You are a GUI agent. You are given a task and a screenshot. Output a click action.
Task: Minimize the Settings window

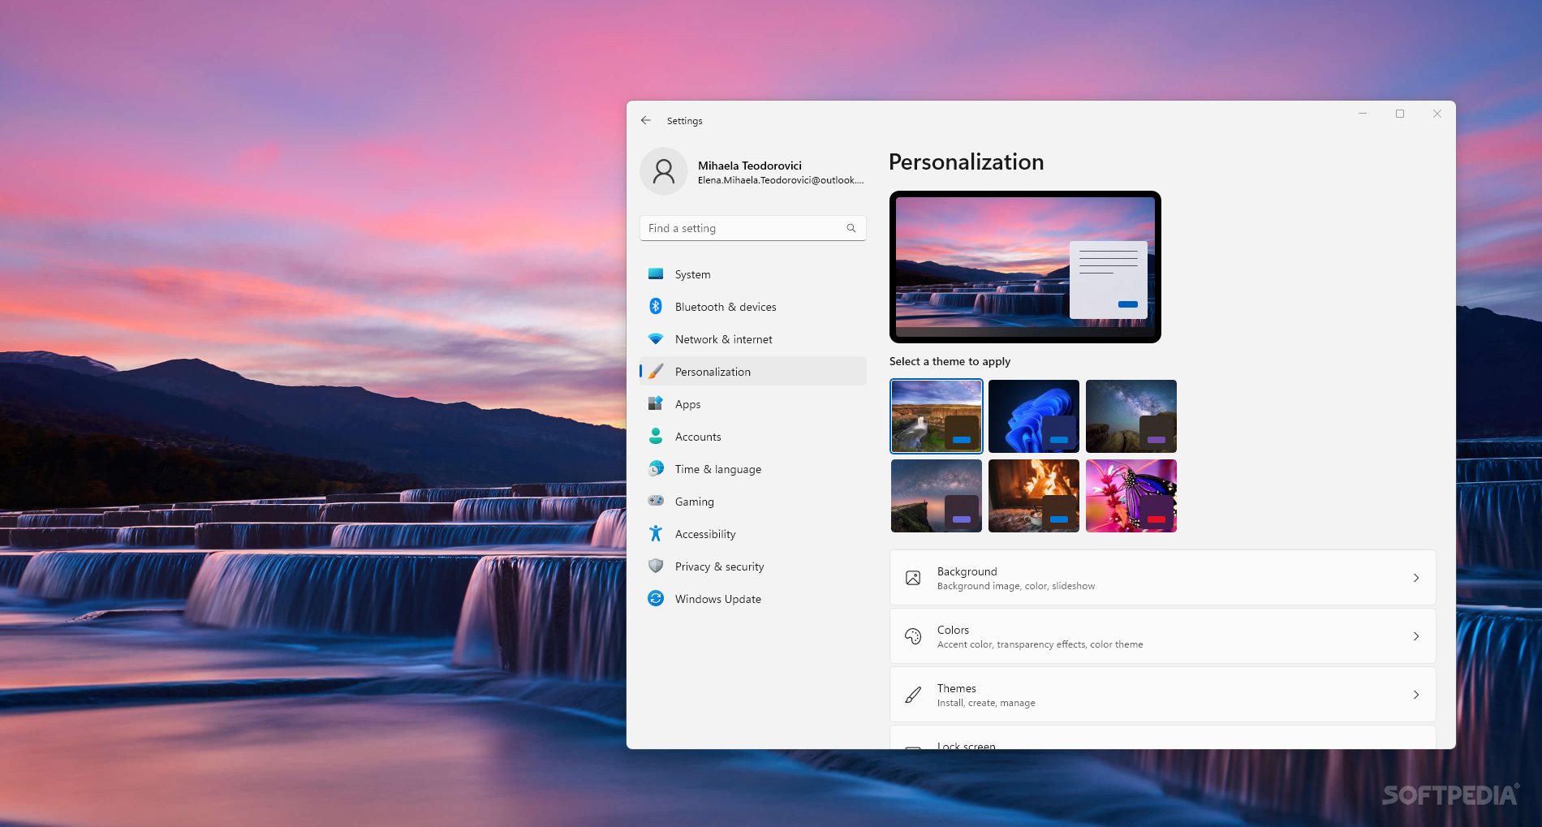[1363, 114]
